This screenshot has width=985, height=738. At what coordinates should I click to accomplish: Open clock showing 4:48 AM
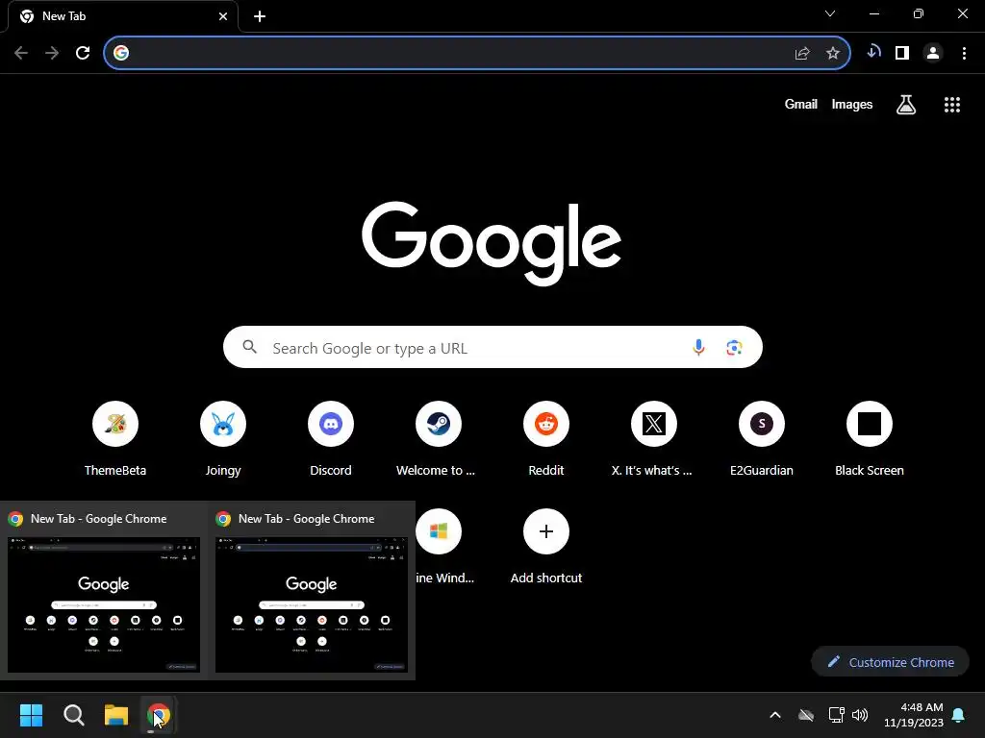[914, 715]
